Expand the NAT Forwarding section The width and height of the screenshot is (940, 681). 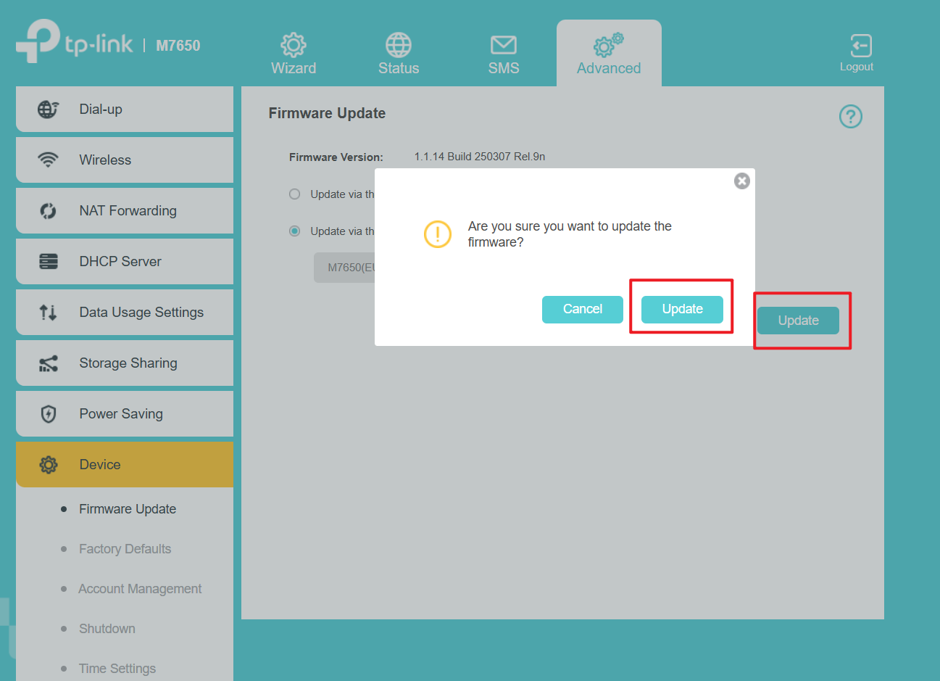point(125,211)
